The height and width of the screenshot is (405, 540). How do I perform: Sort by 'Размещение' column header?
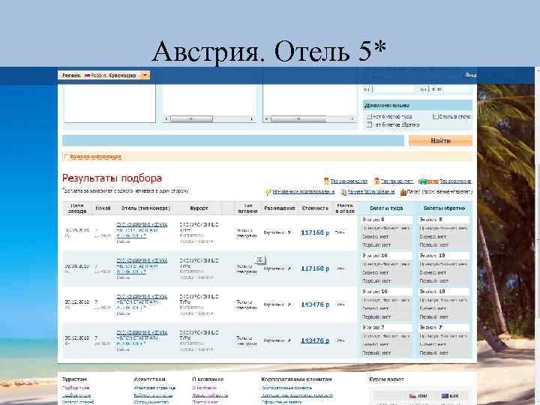(279, 208)
